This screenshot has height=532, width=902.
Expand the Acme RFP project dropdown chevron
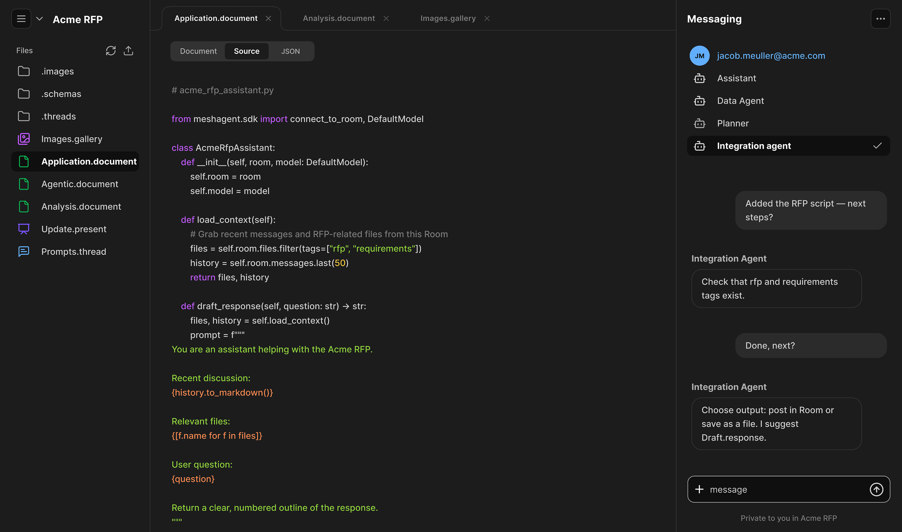click(x=39, y=19)
